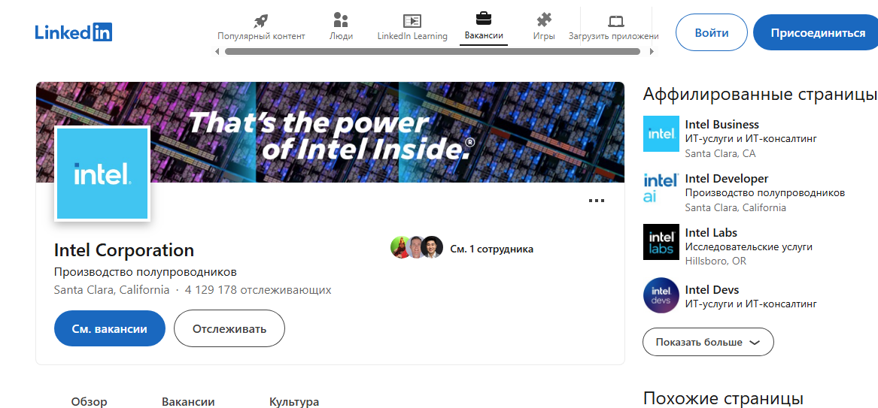Open the Intel Business page link
The height and width of the screenshot is (408, 878).
point(722,124)
